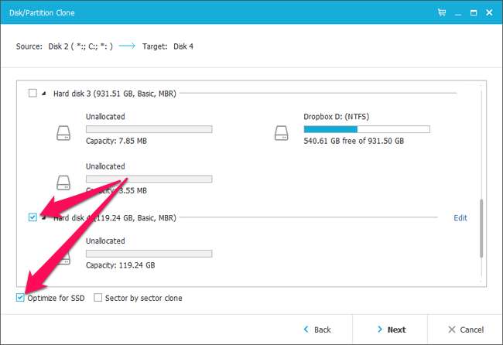Viewport: 503px width, 345px height.
Task: Go Back to the previous step
Action: click(x=317, y=330)
